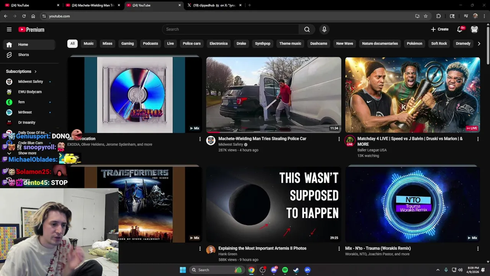Open the account avatar menu
This screenshot has width=490, height=276.
pos(474,30)
